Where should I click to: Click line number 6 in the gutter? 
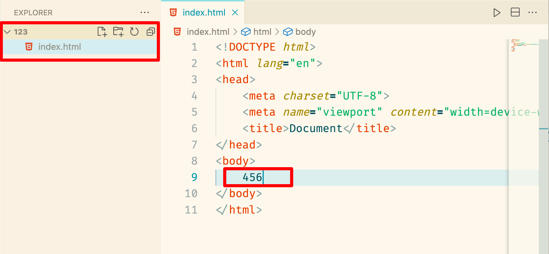[194, 128]
